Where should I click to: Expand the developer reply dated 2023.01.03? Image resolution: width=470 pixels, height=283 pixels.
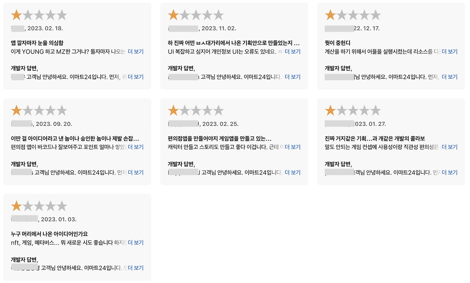tap(135, 268)
